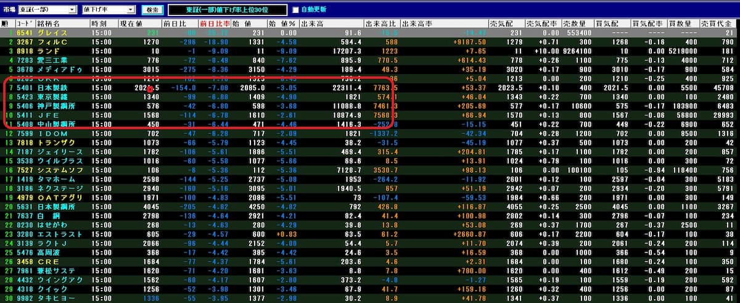The width and height of the screenshot is (740, 303).
Task: Select the 神戸製鋼所 stock name
Action: 56,106
